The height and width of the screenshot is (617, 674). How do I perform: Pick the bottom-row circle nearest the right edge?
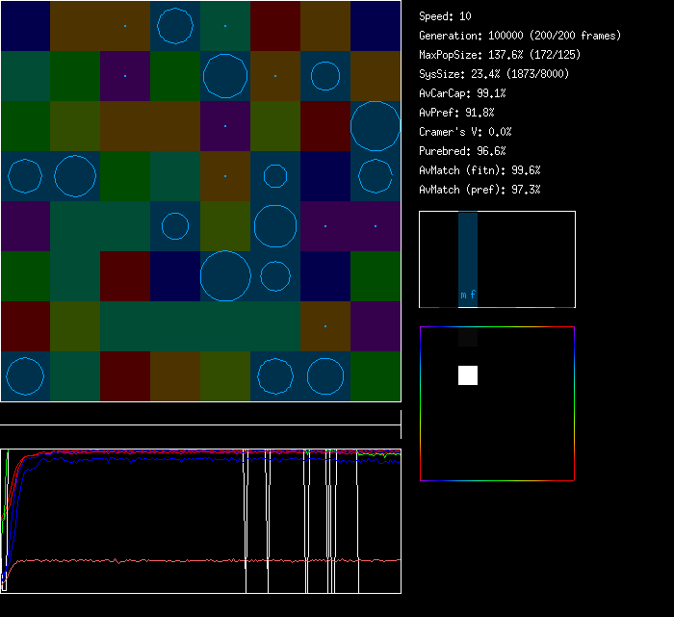click(325, 376)
